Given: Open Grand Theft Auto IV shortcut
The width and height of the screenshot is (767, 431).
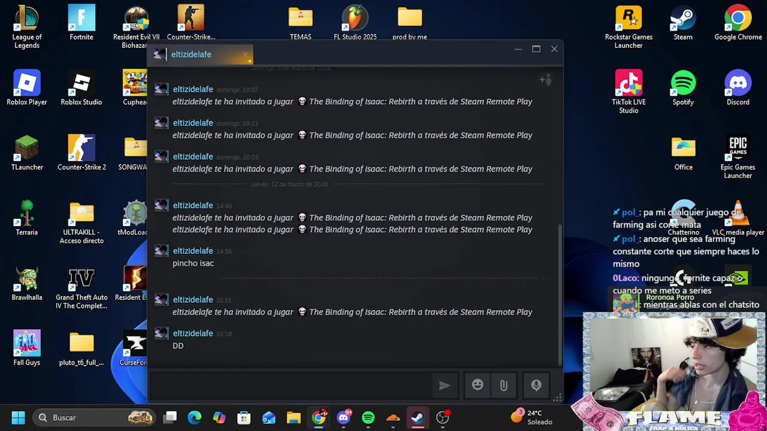Looking at the screenshot, I should point(81,288).
